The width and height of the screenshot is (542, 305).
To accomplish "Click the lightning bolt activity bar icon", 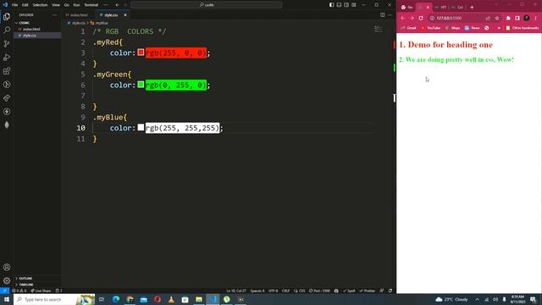I will pyautogui.click(x=7, y=112).
